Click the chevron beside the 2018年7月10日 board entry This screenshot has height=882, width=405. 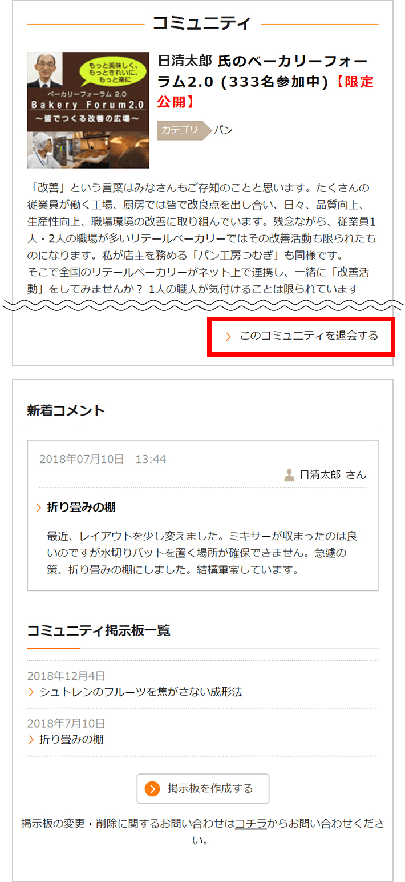(x=31, y=740)
